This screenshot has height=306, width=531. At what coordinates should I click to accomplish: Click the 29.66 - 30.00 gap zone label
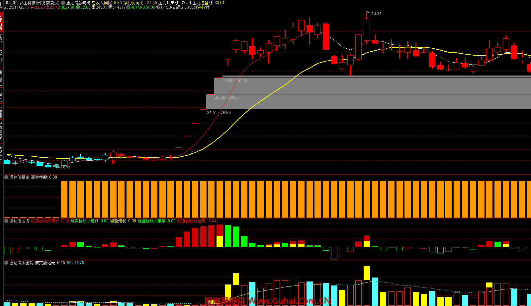tap(235, 81)
